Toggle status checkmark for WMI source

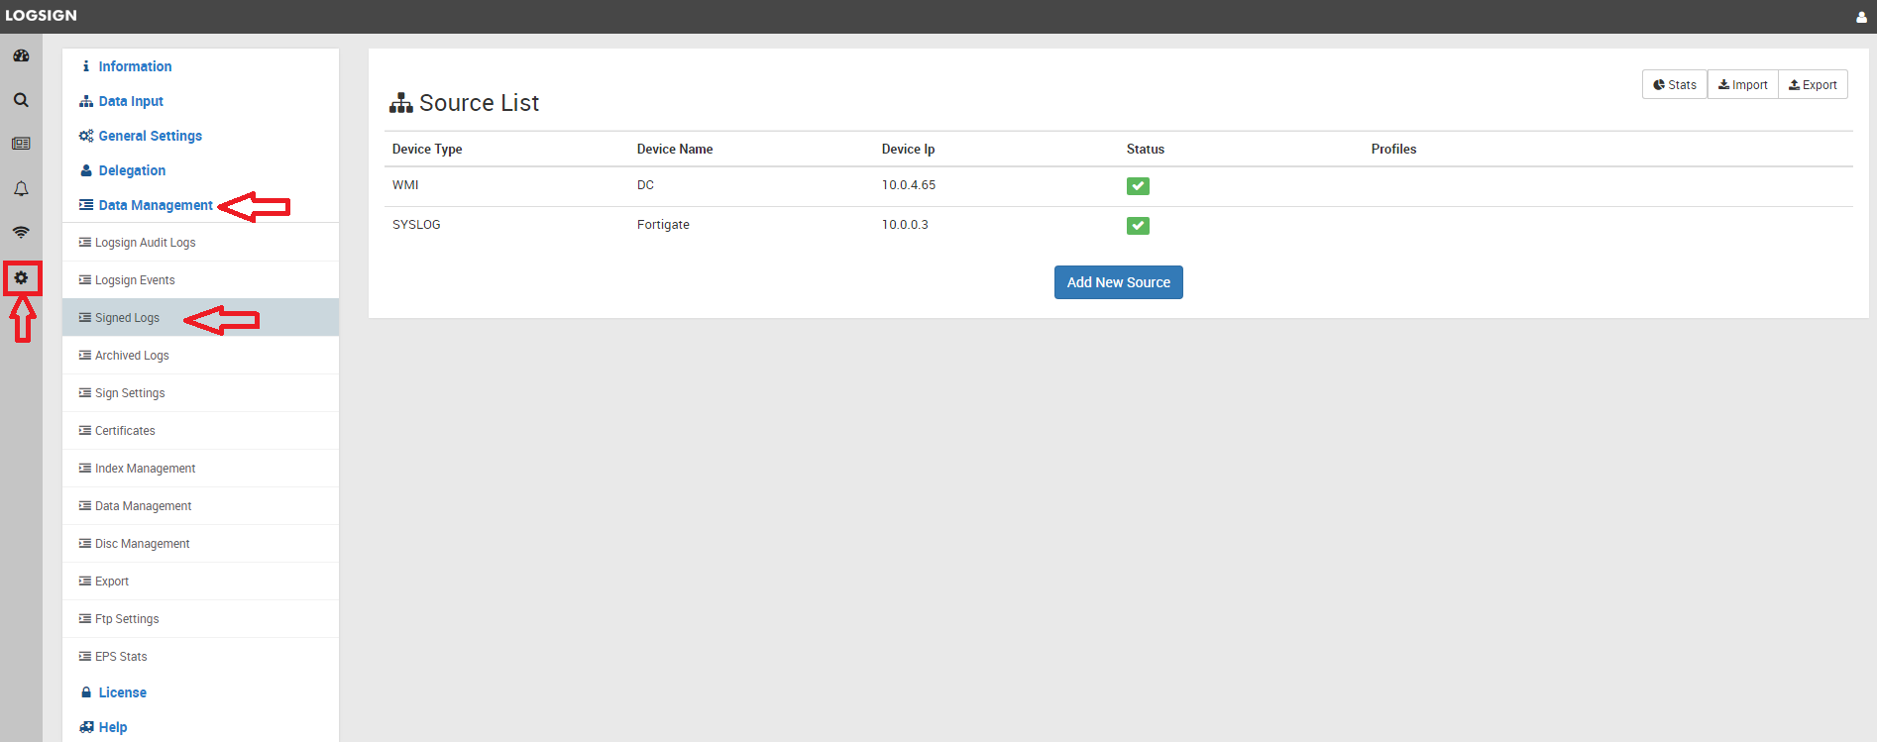click(x=1138, y=186)
